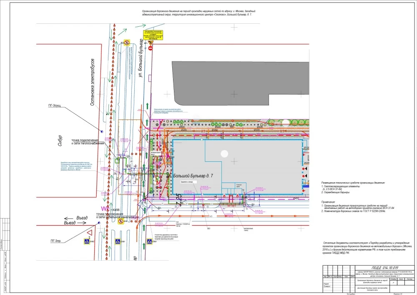417x295 pixels.
Task: Click the red no-entry road sign
Action: 151,48
